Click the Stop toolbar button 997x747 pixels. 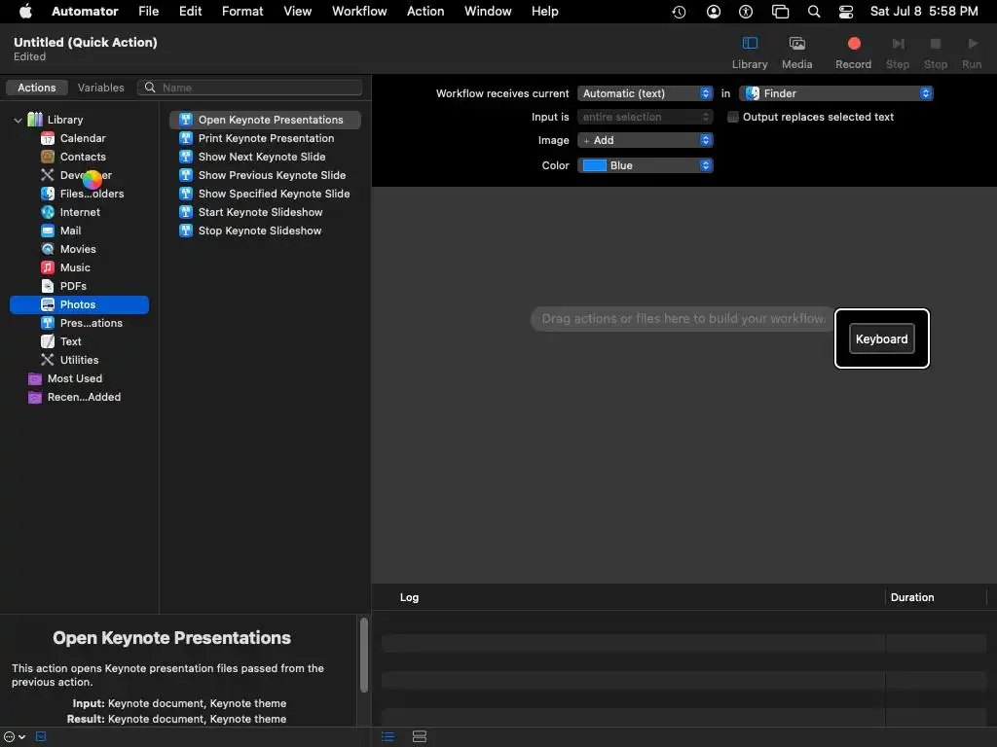(936, 53)
